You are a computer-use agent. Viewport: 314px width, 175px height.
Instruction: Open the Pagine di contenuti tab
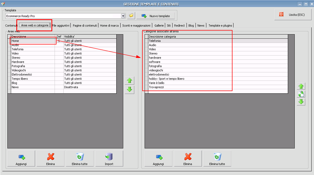(85, 26)
